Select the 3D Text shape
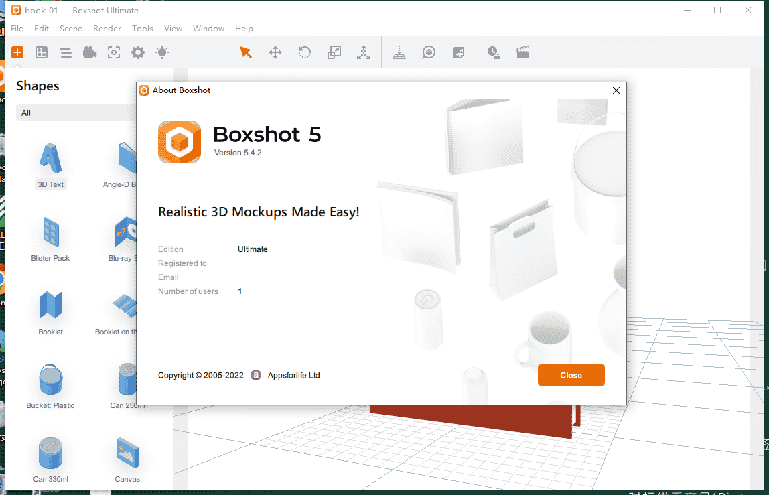This screenshot has width=769, height=495. pyautogui.click(x=51, y=165)
